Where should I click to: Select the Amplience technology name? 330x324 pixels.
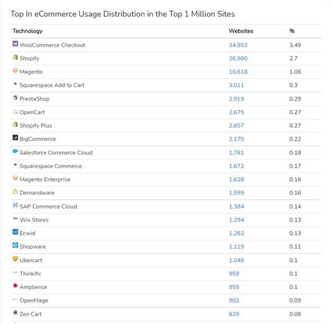(x=33, y=287)
